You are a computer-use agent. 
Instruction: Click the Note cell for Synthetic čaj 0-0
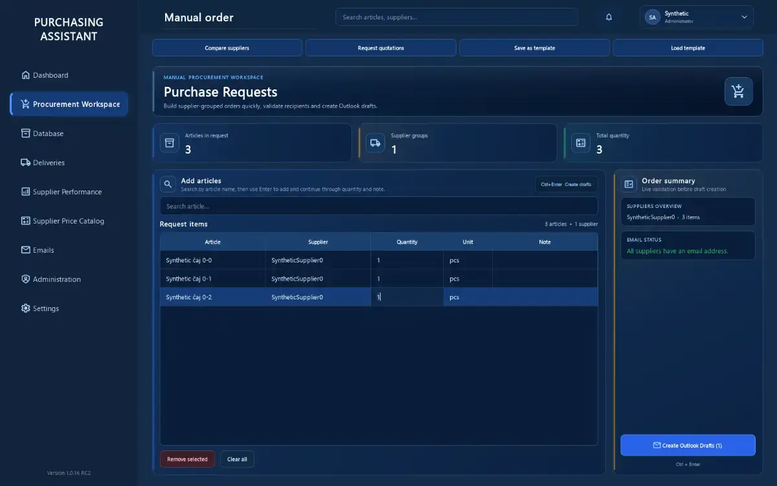pos(545,260)
